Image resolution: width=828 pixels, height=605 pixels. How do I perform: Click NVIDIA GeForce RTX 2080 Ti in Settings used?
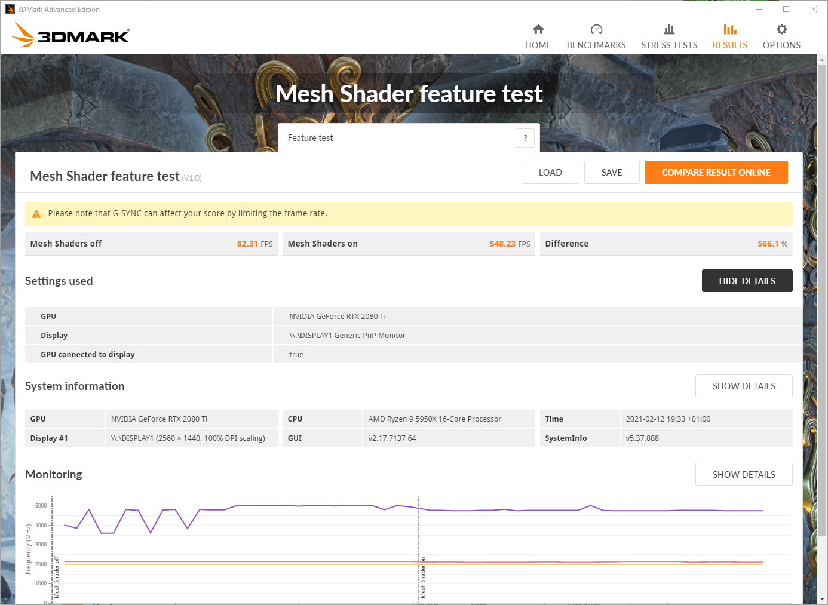[338, 317]
